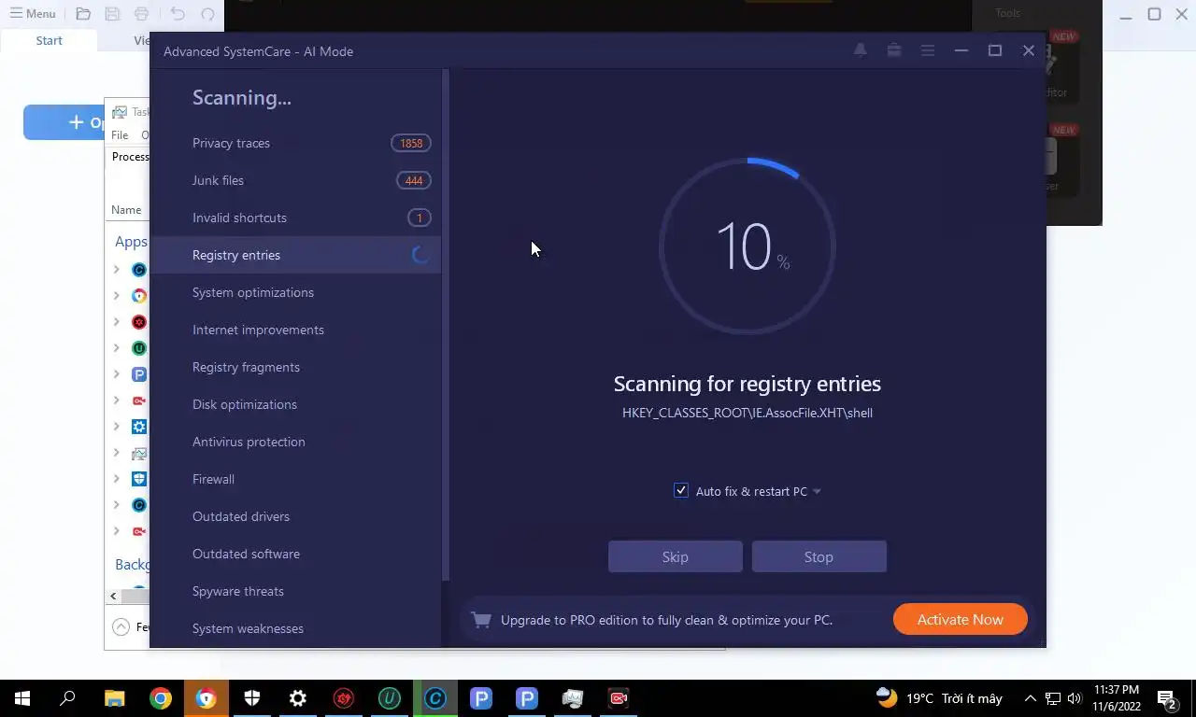Click the shopping cart icon beside Upgrade to PRO
The height and width of the screenshot is (717, 1196).
coord(481,620)
